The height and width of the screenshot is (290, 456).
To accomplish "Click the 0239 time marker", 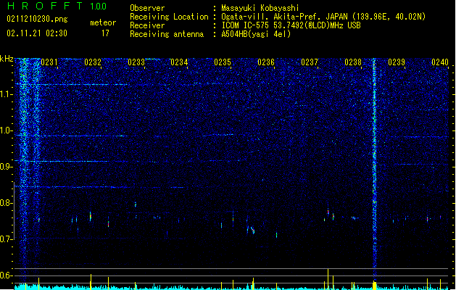I will (x=397, y=62).
